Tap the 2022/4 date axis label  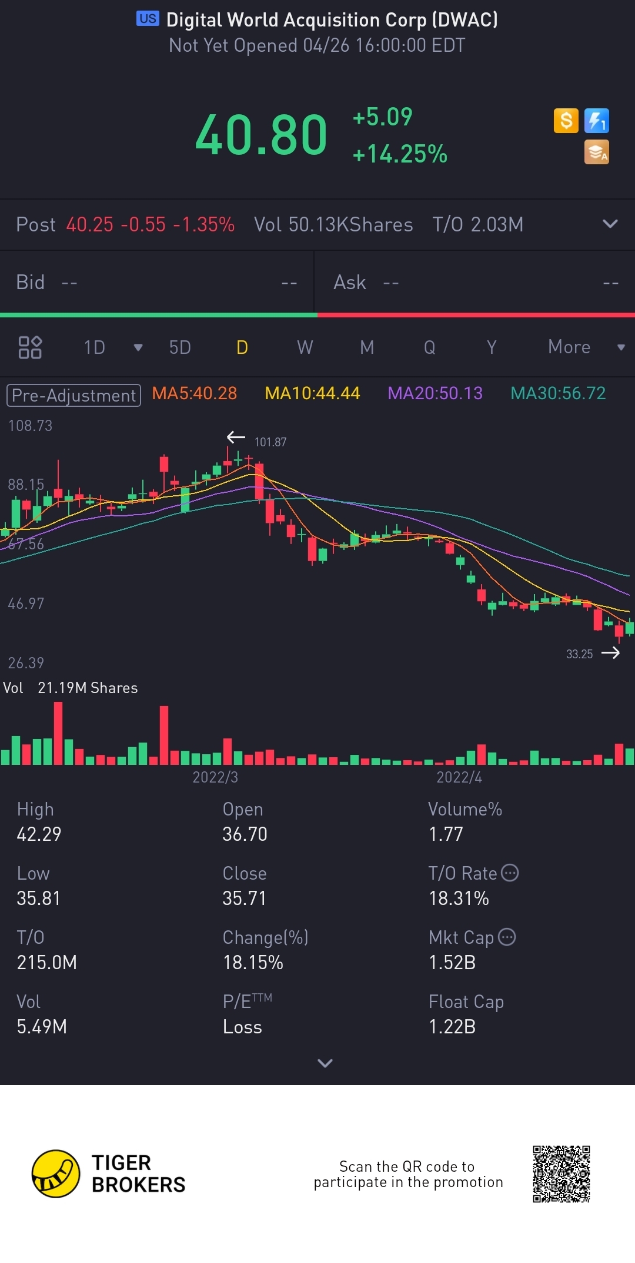point(459,777)
